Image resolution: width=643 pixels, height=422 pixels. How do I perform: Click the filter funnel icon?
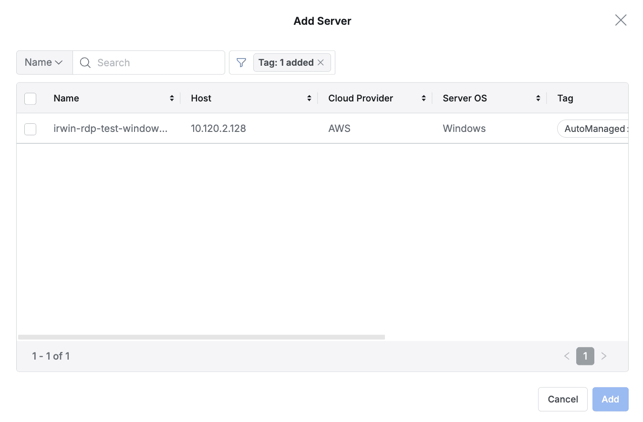pyautogui.click(x=241, y=62)
